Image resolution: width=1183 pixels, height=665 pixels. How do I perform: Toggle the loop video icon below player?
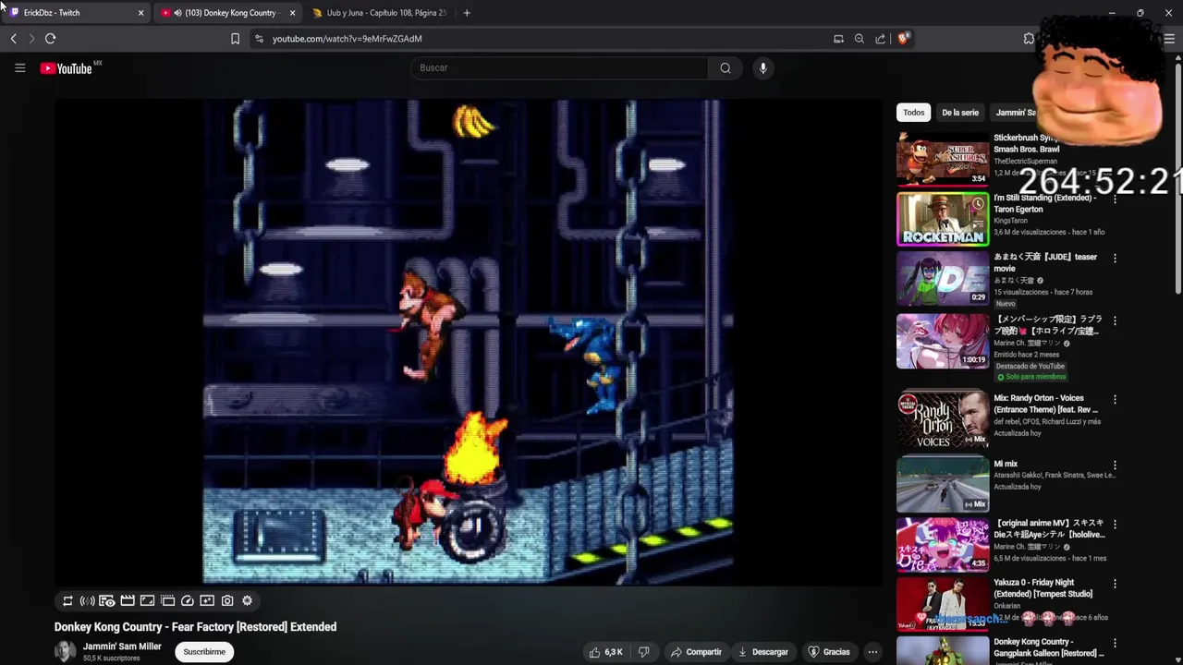[x=67, y=601]
